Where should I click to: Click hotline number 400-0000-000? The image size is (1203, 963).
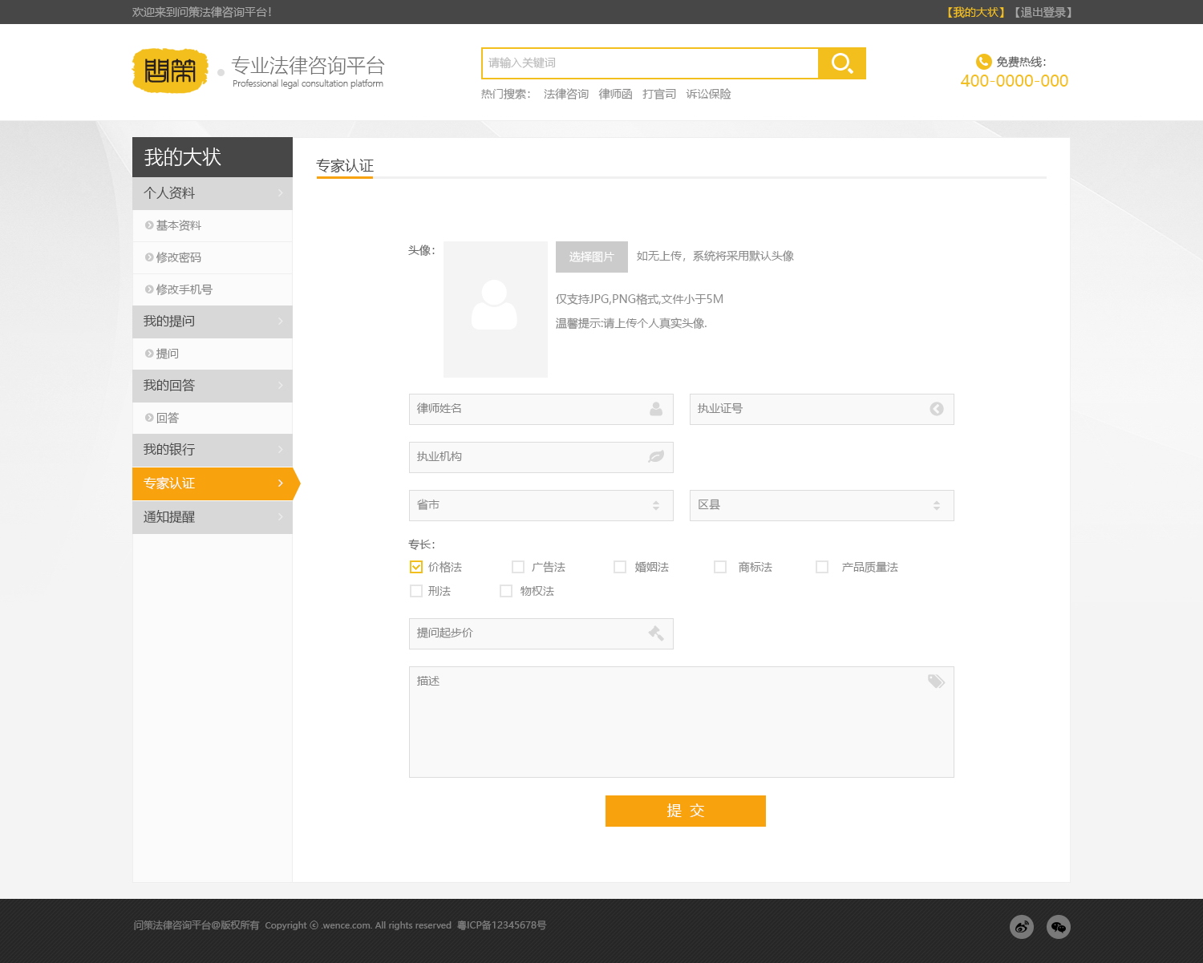pos(1015,81)
